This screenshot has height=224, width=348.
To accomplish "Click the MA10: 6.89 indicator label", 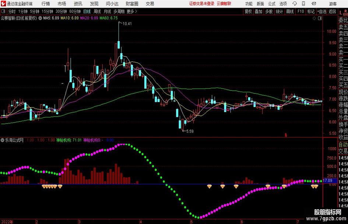I will tap(70, 18).
